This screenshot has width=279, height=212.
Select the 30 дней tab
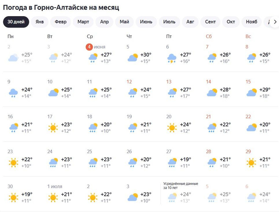point(16,22)
